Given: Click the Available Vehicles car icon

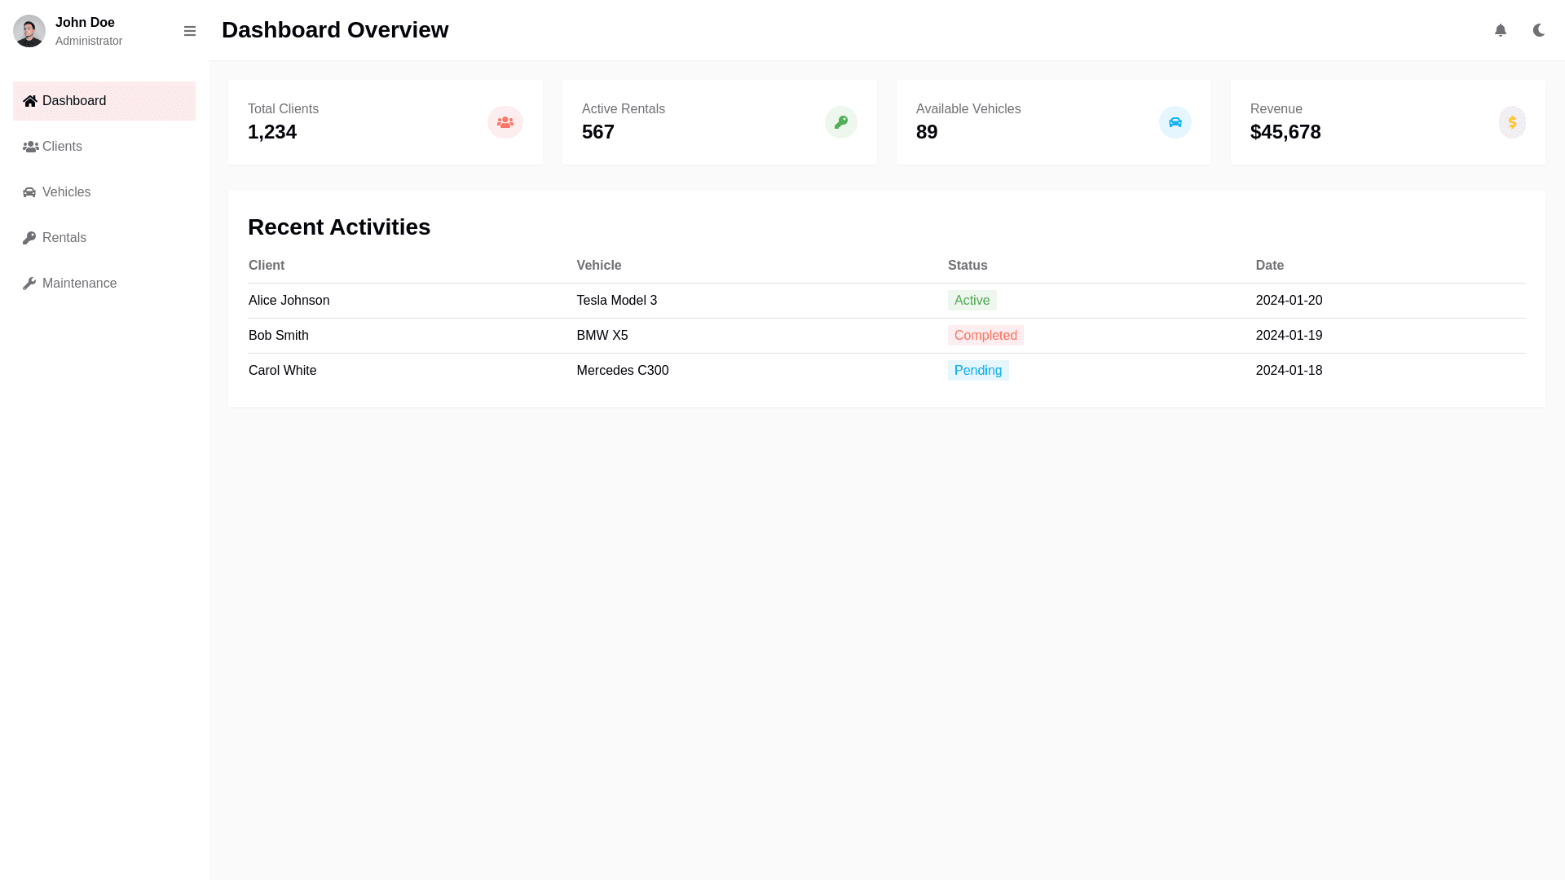Looking at the screenshot, I should (1175, 122).
